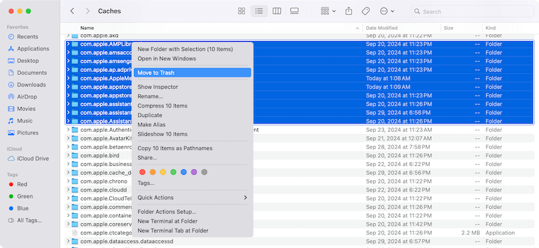This screenshot has height=248, width=539.
Task: Open the Quick Actions submenu
Action: click(193, 198)
